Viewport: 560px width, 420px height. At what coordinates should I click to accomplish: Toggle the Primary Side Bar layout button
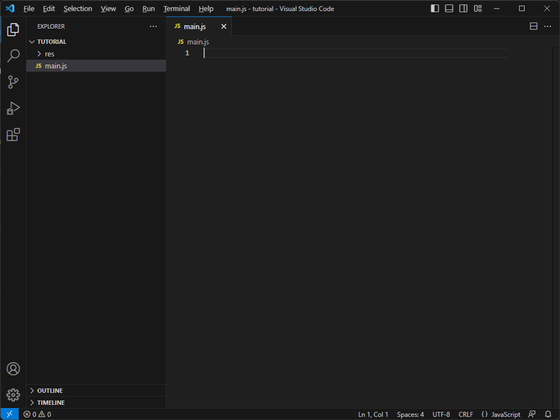(435, 8)
